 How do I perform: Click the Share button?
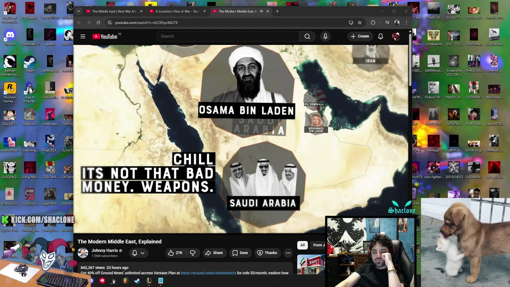tap(214, 253)
